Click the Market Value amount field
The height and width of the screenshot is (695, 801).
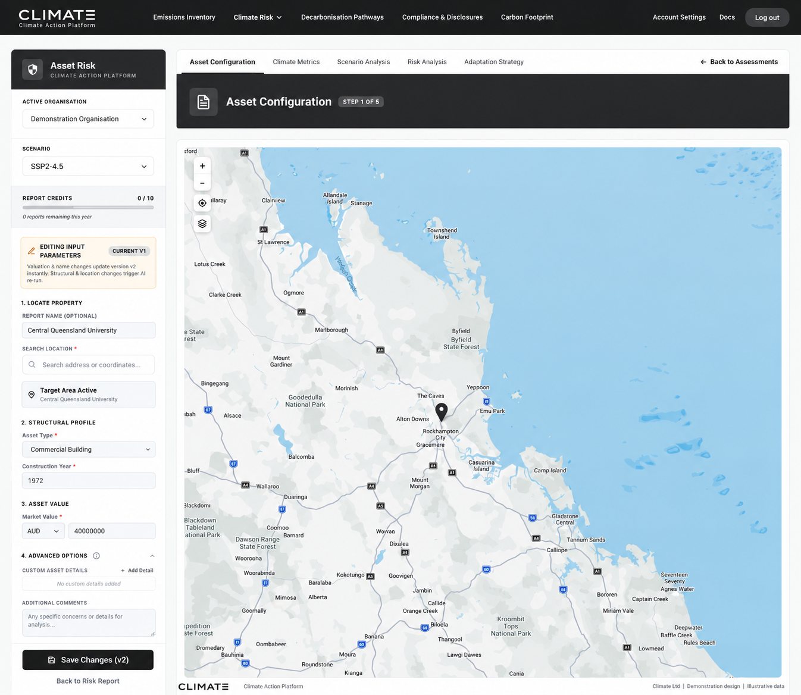click(112, 531)
